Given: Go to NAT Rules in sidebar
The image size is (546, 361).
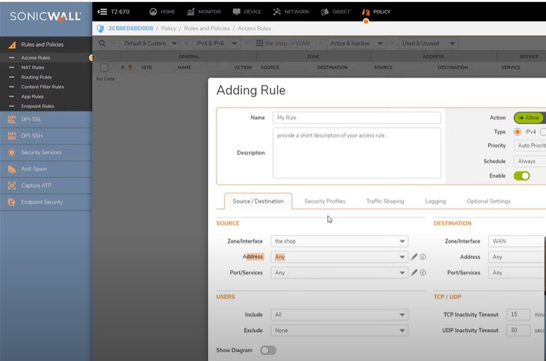Looking at the screenshot, I should coord(32,68).
